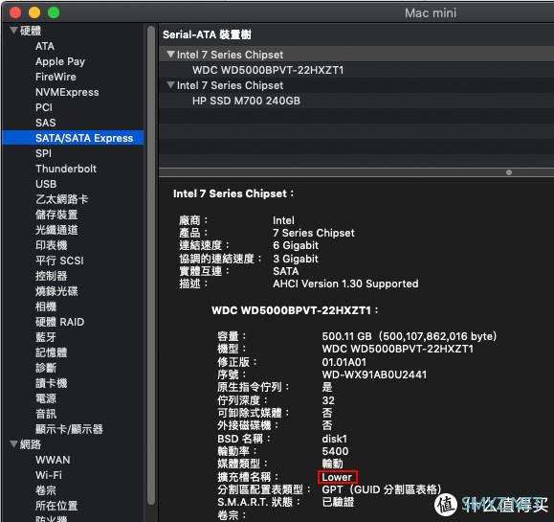
Task: Open the 電源 power entry
Action: pos(46,398)
